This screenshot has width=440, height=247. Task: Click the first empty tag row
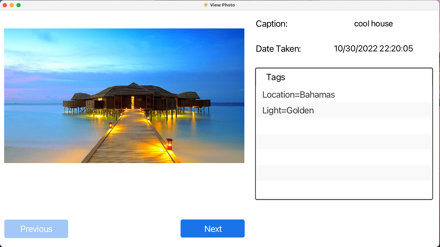point(343,126)
